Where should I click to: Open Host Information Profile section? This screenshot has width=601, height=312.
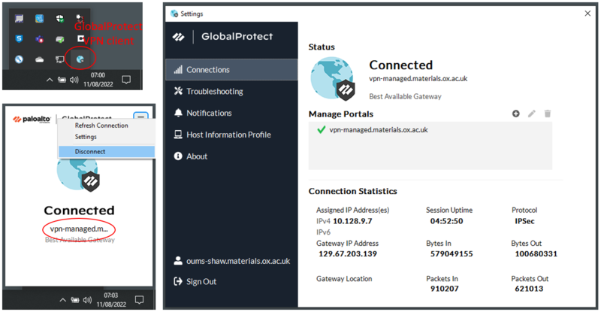(x=231, y=135)
